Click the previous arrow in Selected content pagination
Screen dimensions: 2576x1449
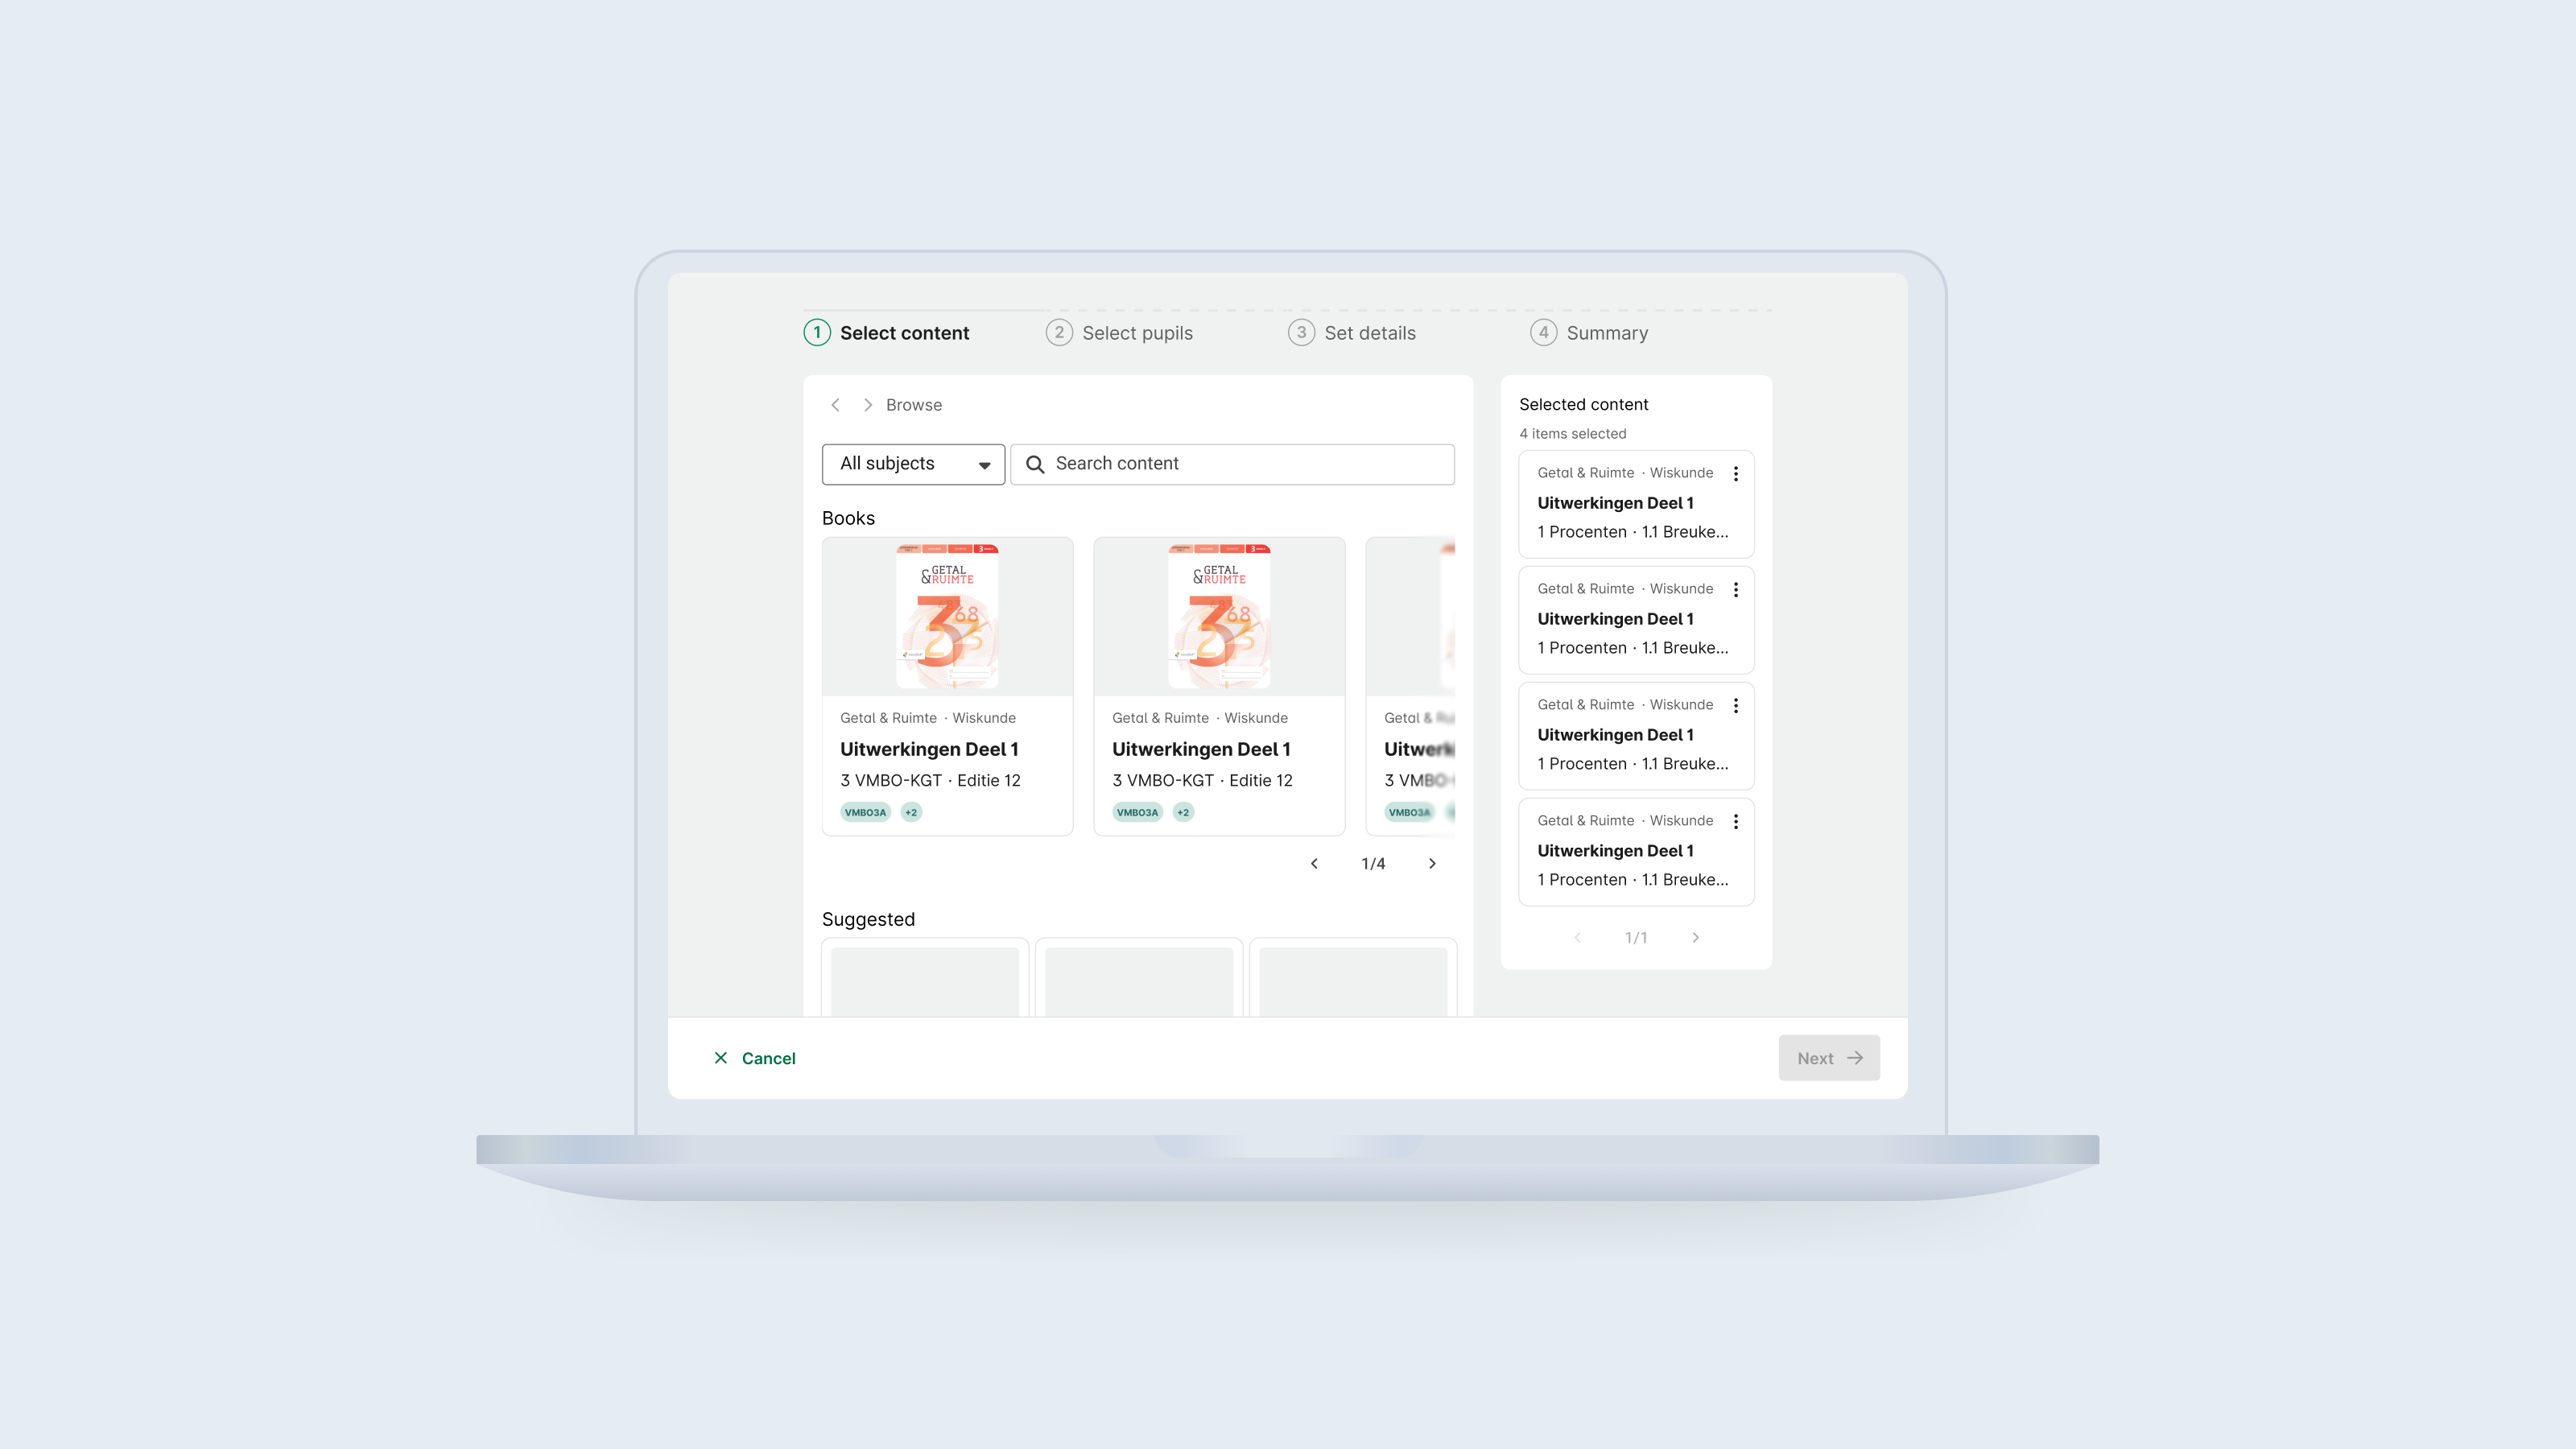click(1578, 937)
